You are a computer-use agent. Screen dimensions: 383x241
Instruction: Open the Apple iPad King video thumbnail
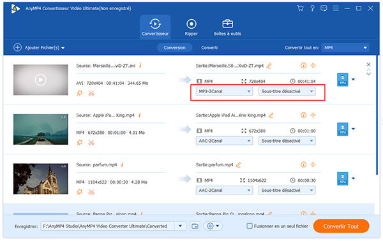pyautogui.click(x=41, y=129)
